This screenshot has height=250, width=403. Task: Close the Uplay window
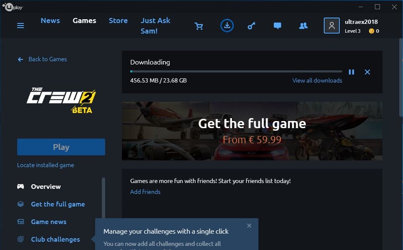[394, 7]
